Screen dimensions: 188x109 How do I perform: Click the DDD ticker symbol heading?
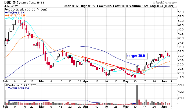(8, 2)
